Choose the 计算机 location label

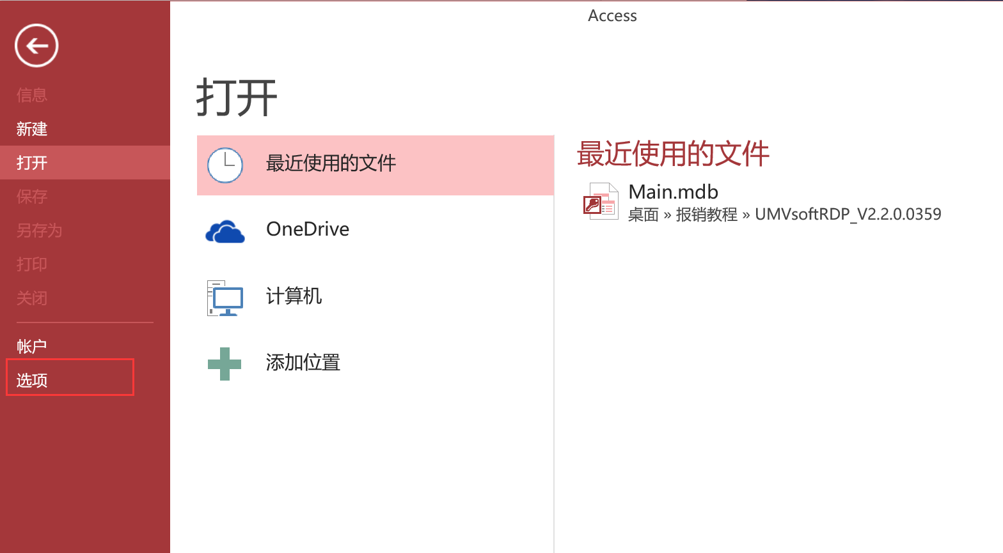(x=294, y=296)
